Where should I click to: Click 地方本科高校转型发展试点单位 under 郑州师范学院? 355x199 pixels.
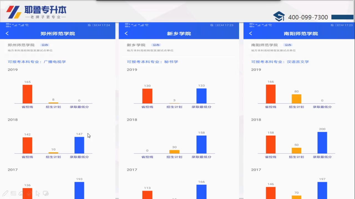coord(30,51)
